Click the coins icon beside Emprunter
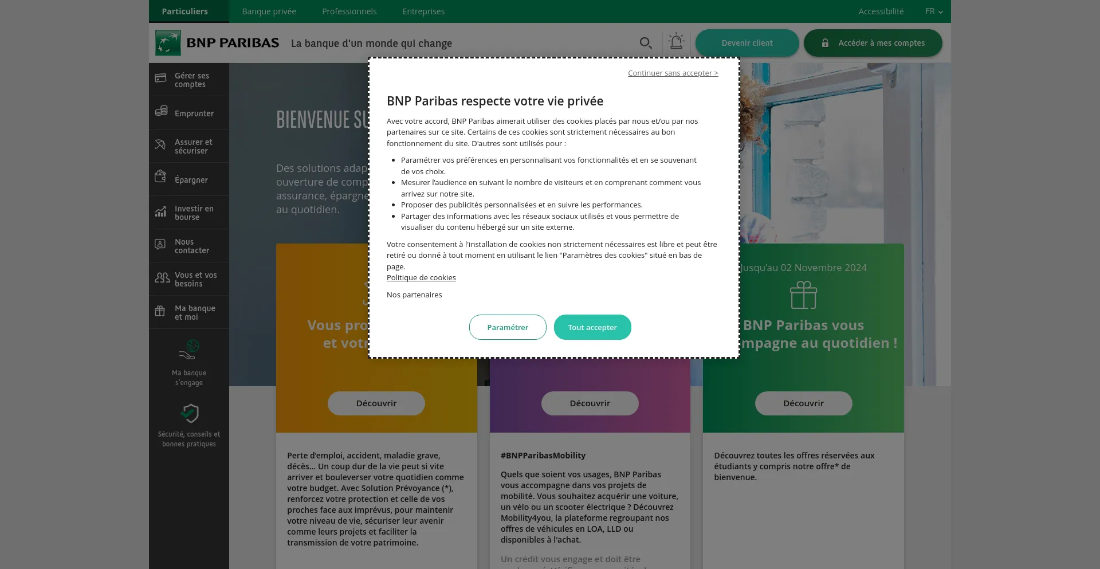The width and height of the screenshot is (1100, 569). 161,111
